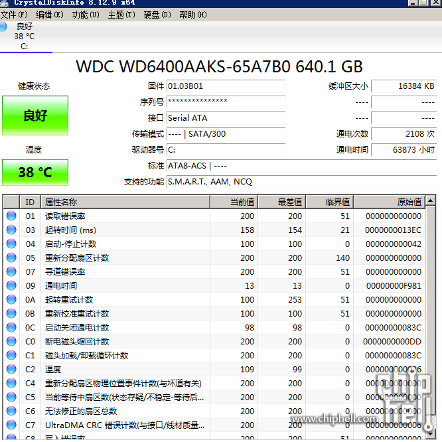Screen dimensions: 442x442
Task: Select the 启动关闭通电计数 attribute name
Action: 77,327
